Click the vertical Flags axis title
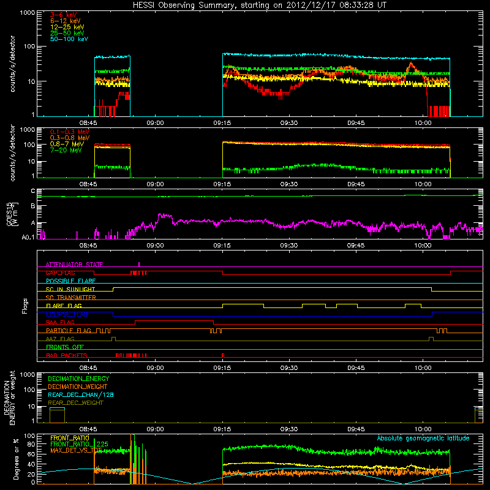490x490 pixels. tap(25, 306)
